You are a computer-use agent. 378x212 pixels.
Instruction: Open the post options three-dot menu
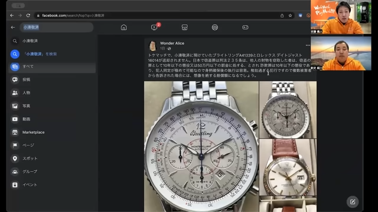click(308, 45)
